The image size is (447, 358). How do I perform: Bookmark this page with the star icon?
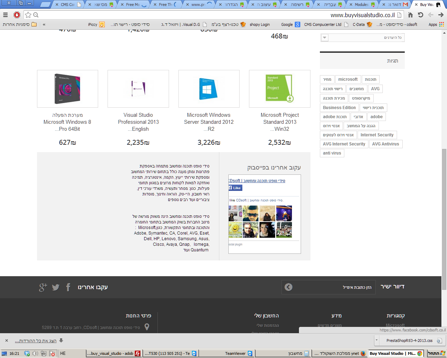[x=28, y=15]
